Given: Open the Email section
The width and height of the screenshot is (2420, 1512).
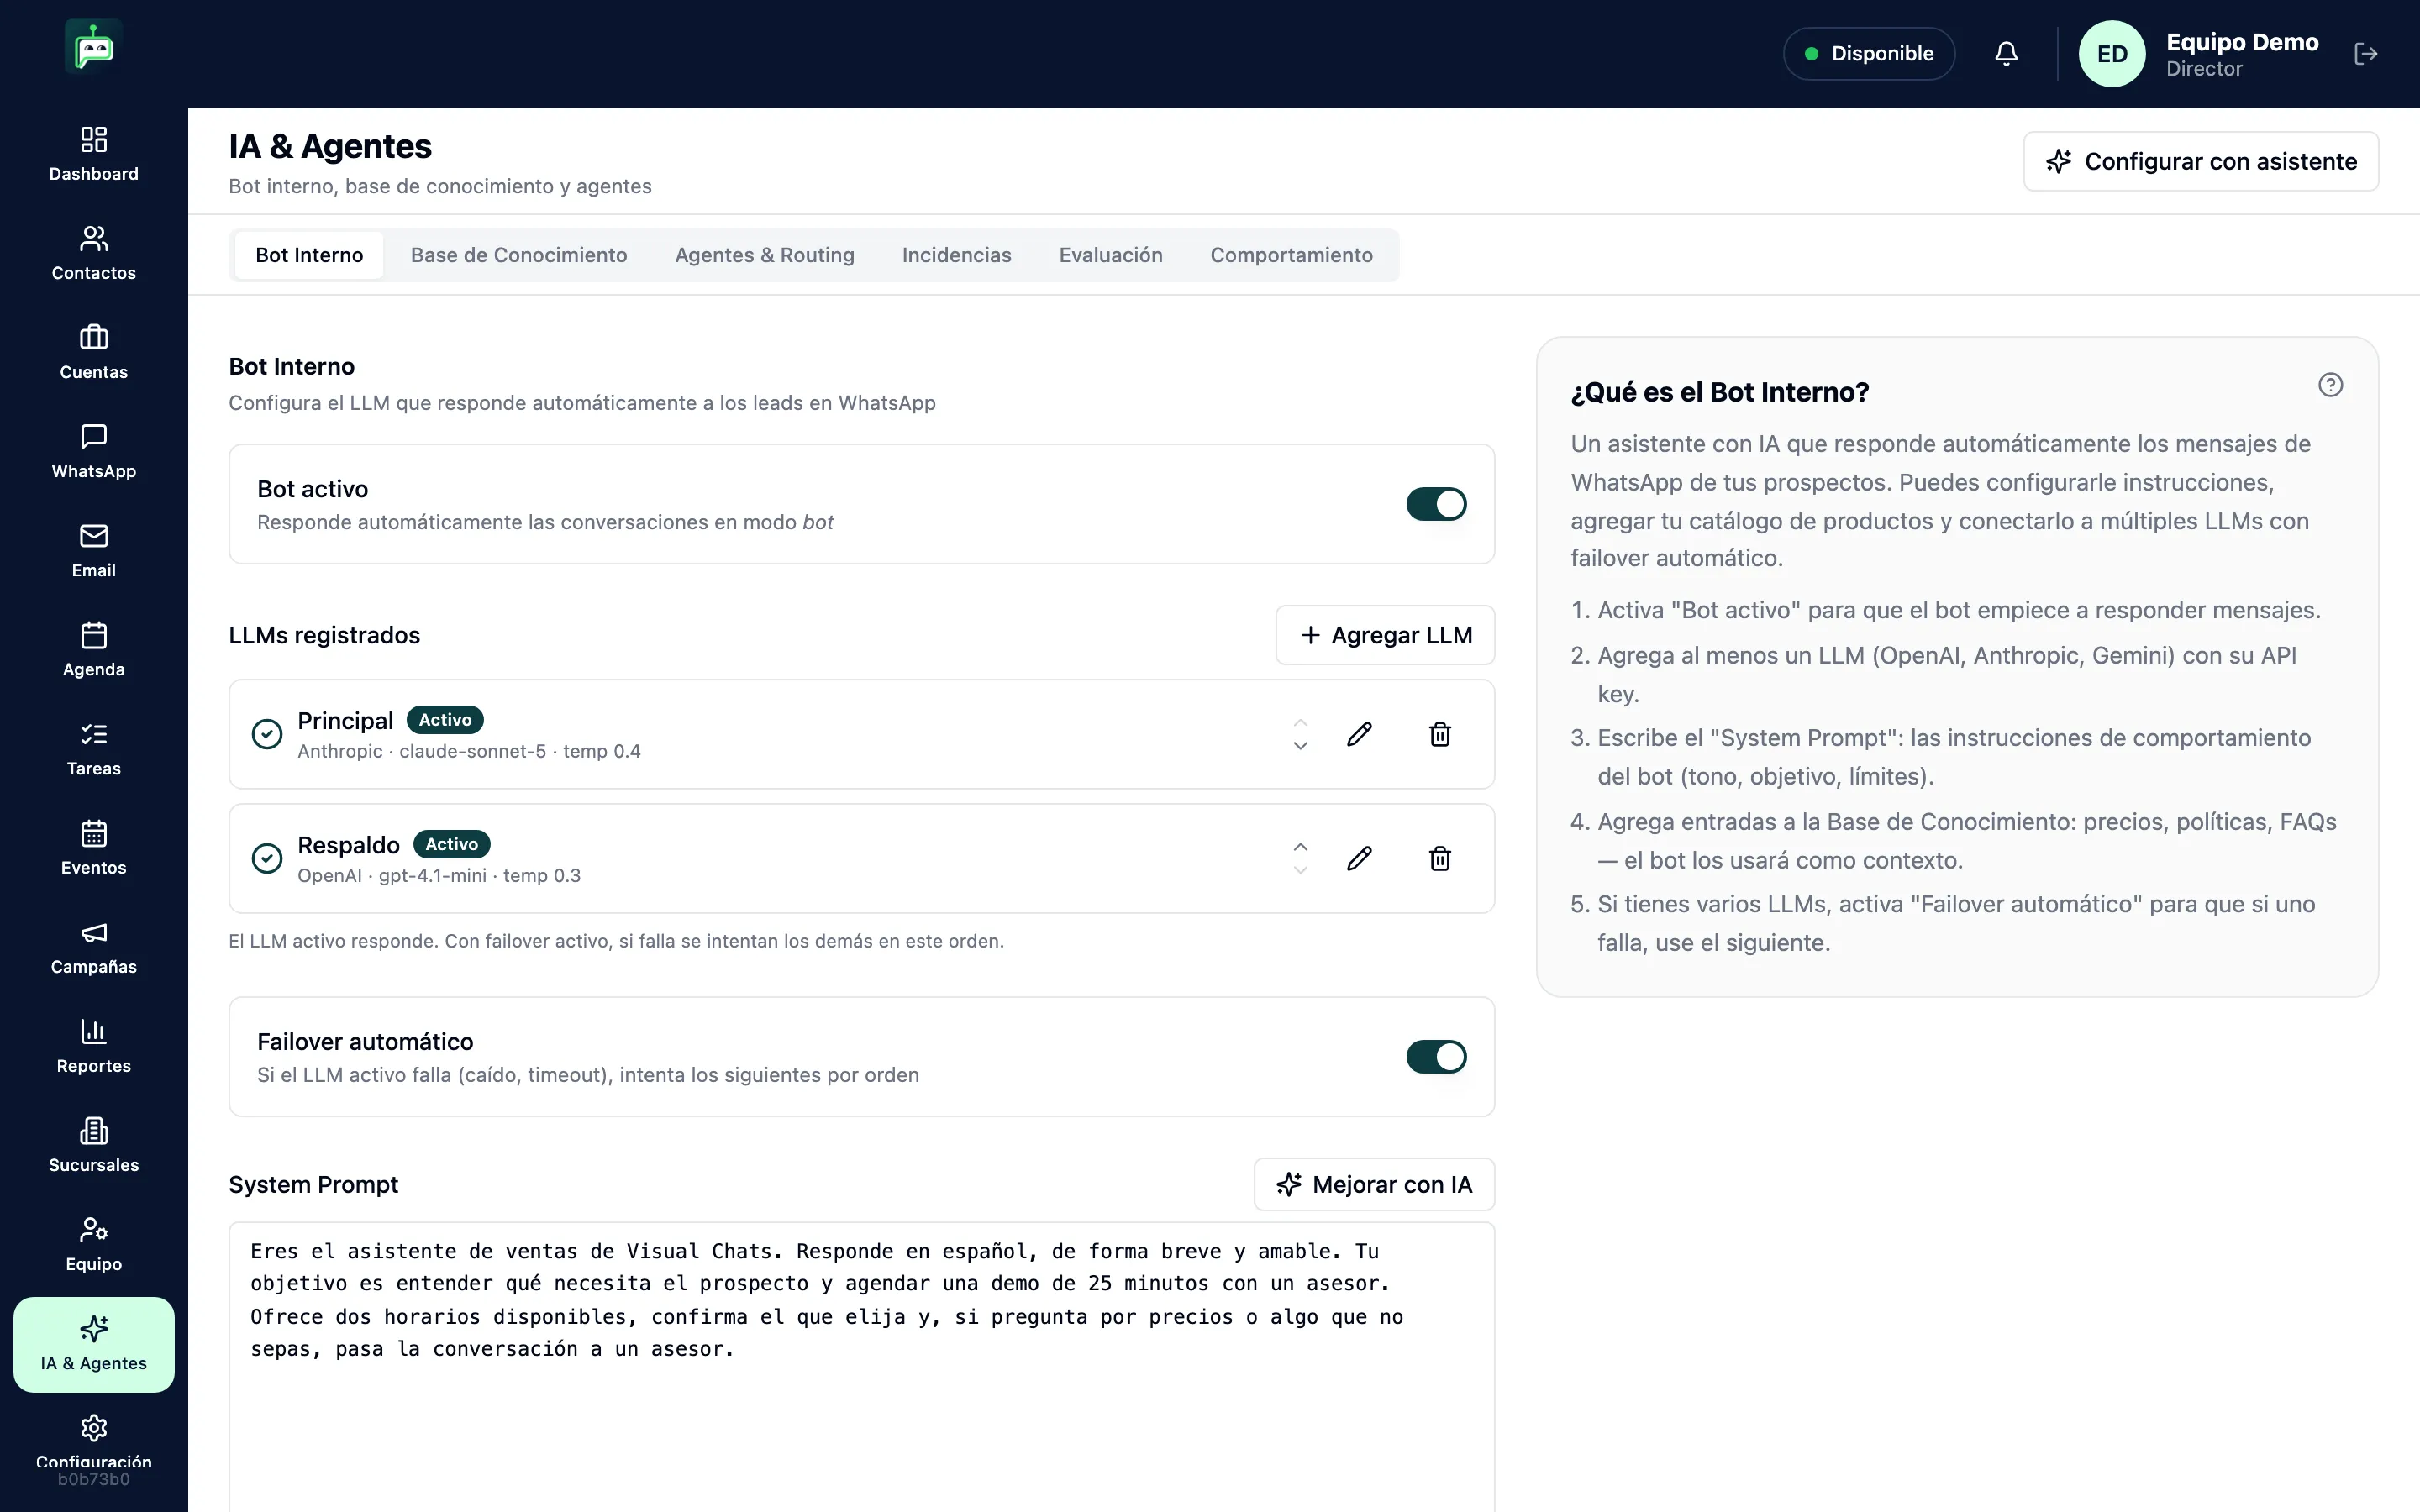Looking at the screenshot, I should point(94,550).
